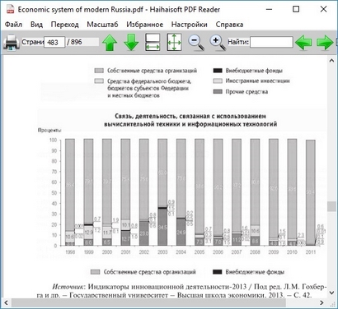Zoom out with the minus magnifier
The height and width of the screenshot is (309, 338).
pos(196,43)
